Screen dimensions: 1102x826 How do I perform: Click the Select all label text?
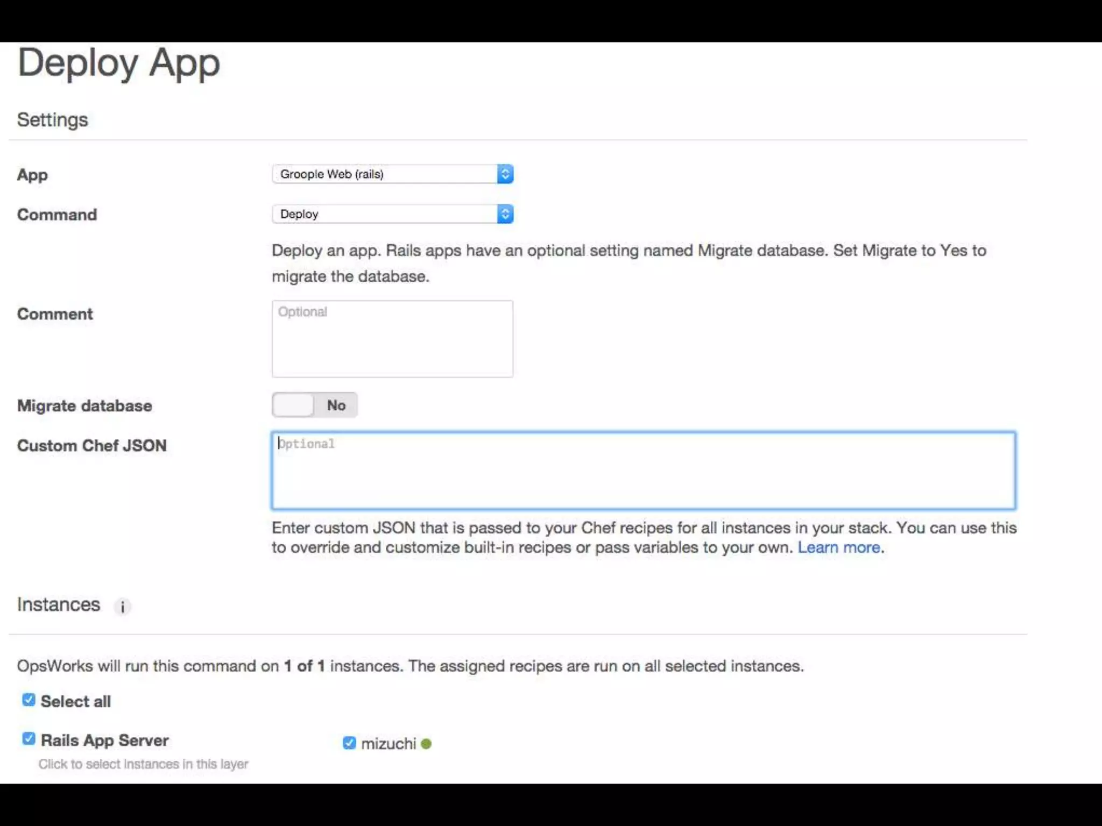click(76, 702)
